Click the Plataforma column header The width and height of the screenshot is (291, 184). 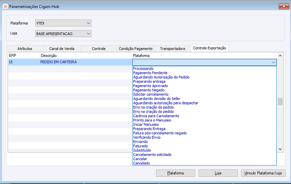coord(204,56)
